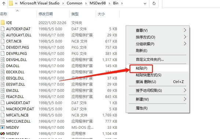
Task: Select the FEACP.DLL file icon
Action: click(3, 96)
